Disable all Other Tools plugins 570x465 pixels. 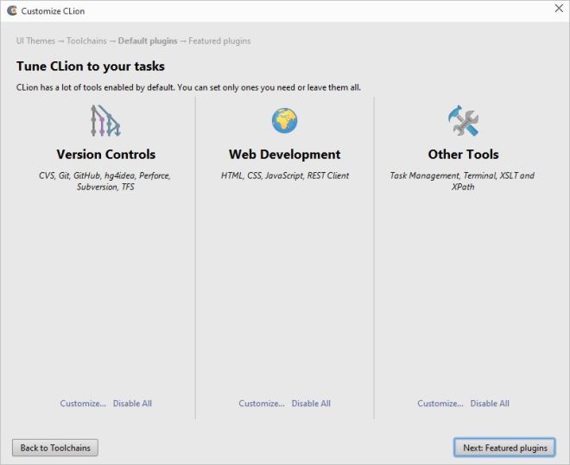490,404
